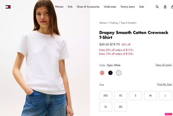
Task: Go to Tops & Sweaters breadcrumb
Action: pos(129,23)
